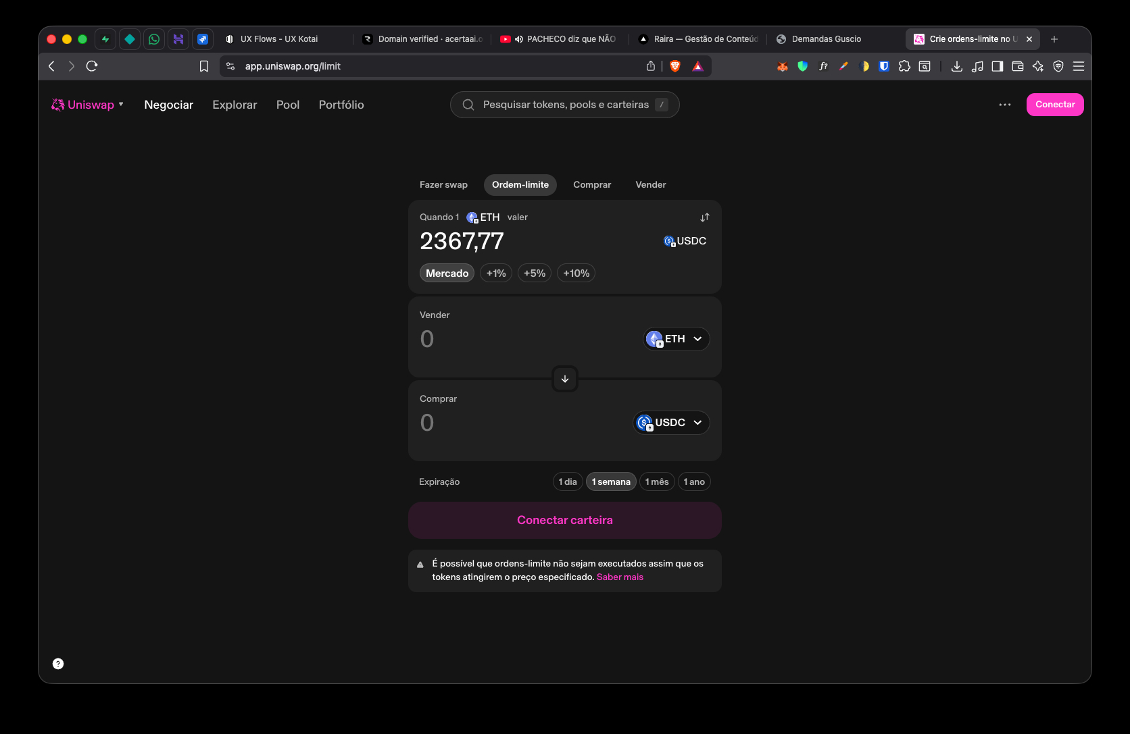The width and height of the screenshot is (1130, 734).
Task: Go to the Portfólio page
Action: 341,105
